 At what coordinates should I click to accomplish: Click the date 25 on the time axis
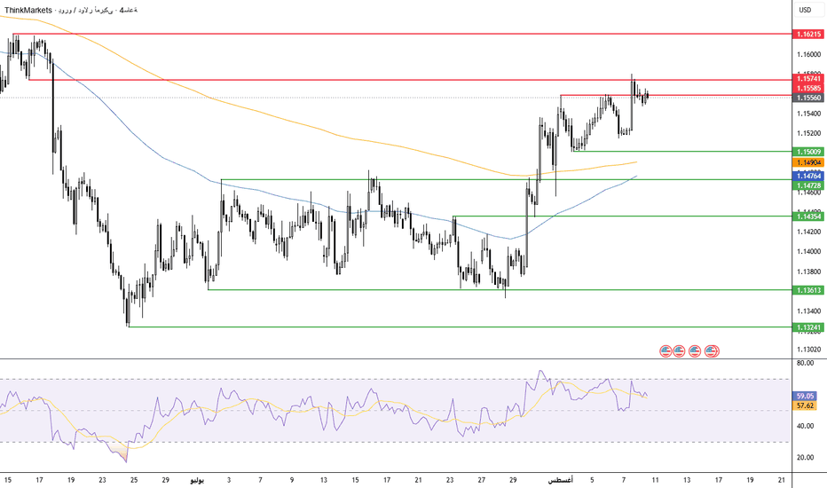[134, 480]
